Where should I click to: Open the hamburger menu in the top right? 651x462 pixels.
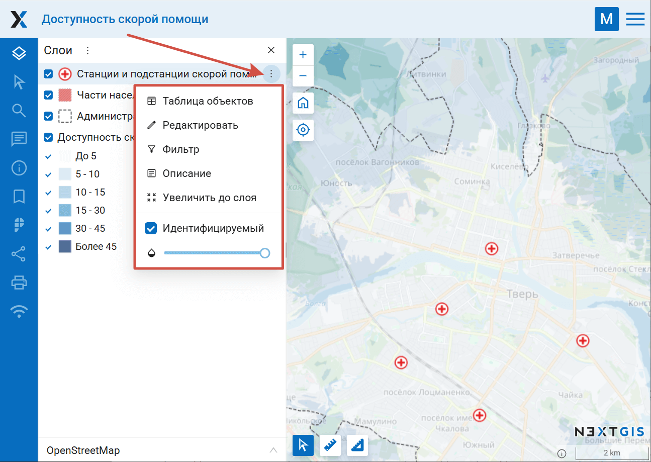[634, 19]
